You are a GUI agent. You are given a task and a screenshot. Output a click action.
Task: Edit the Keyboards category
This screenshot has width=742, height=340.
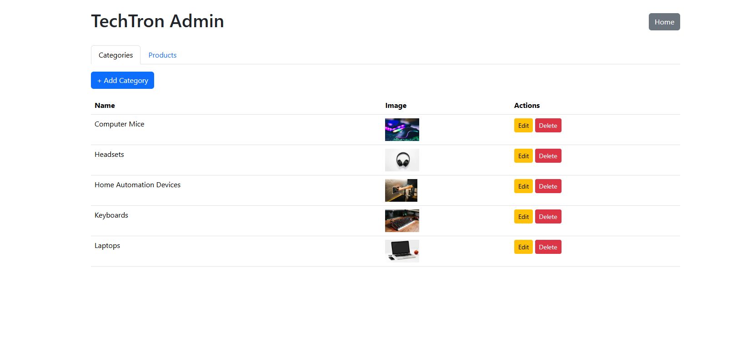(x=523, y=217)
